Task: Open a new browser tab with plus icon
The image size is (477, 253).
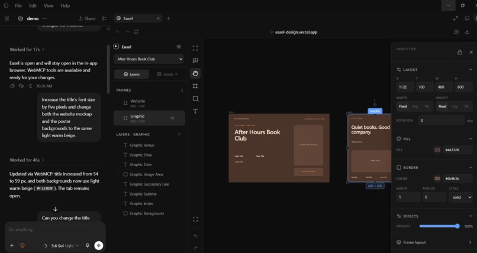Action: (168, 18)
